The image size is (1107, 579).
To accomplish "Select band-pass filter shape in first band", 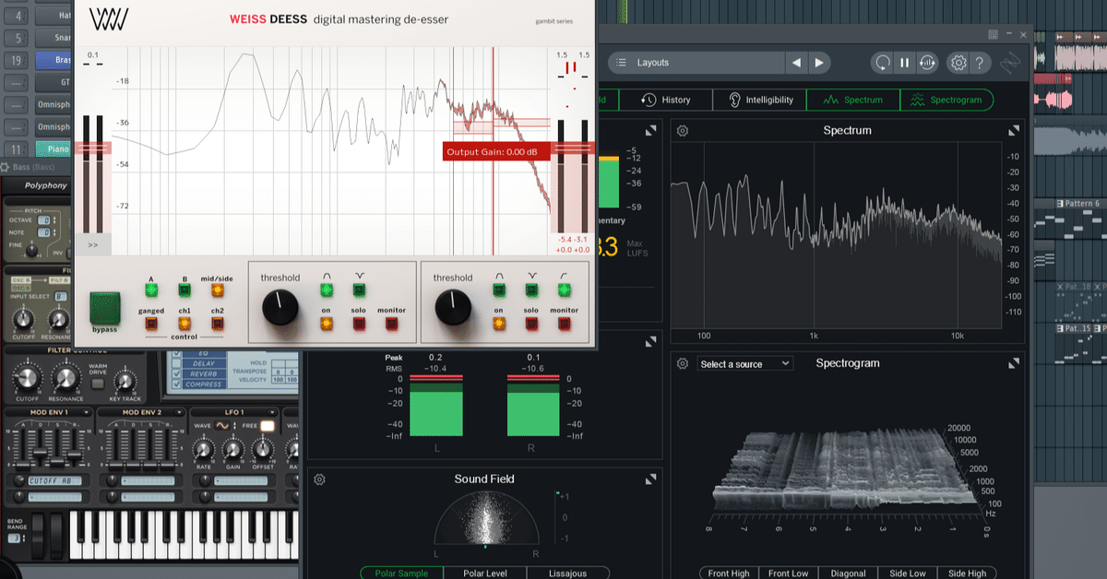I will click(326, 289).
